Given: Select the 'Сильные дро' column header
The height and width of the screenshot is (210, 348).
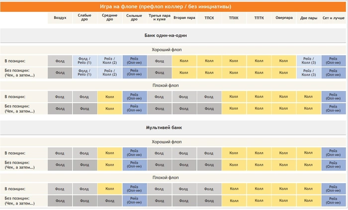Looking at the screenshot, I should [135, 18].
